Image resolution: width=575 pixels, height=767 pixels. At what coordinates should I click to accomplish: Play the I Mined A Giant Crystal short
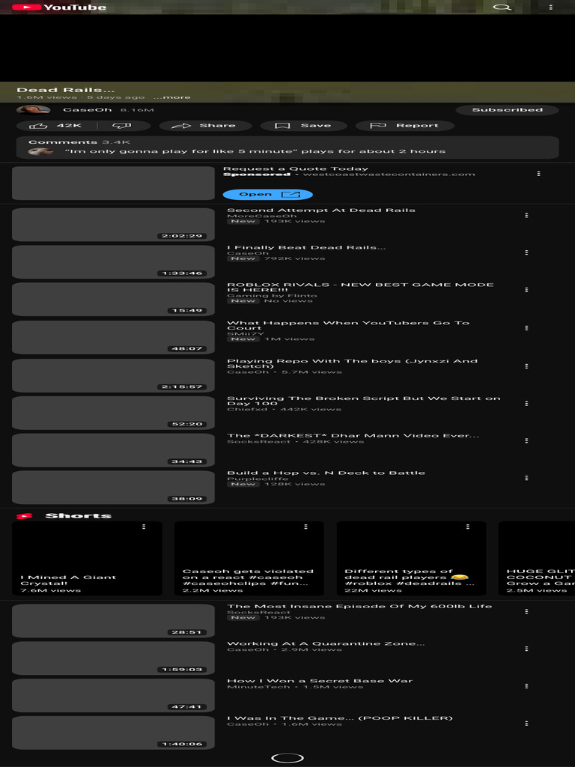87,558
